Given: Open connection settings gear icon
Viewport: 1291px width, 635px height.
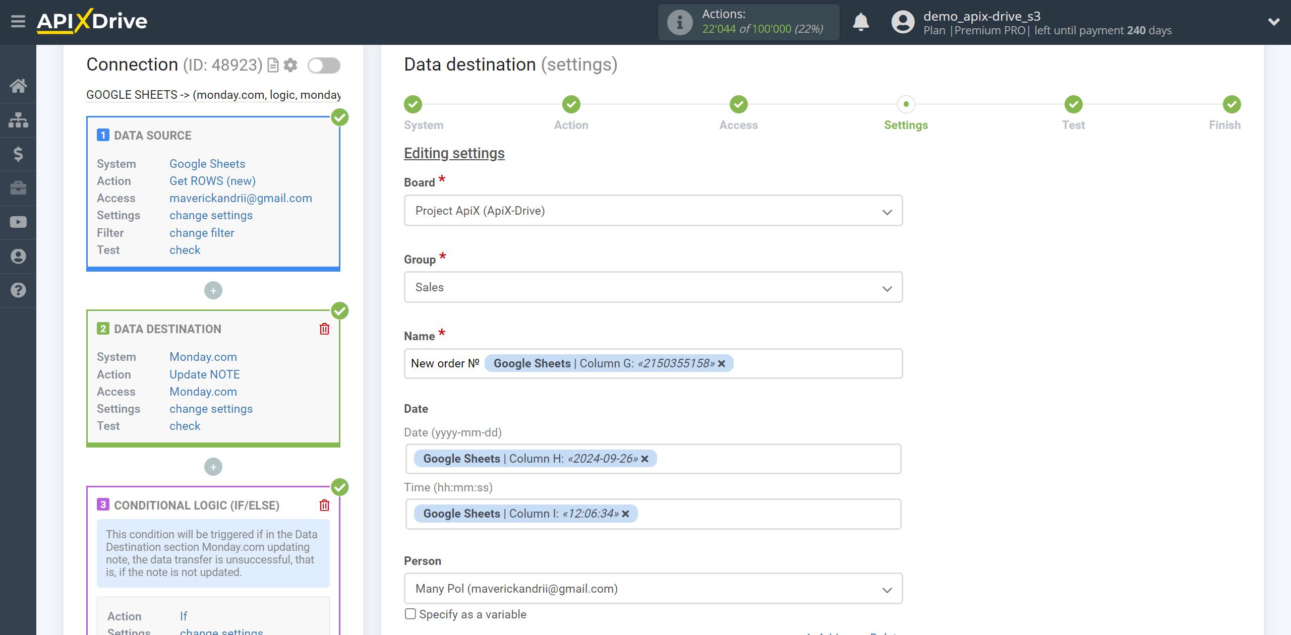Looking at the screenshot, I should tap(290, 65).
